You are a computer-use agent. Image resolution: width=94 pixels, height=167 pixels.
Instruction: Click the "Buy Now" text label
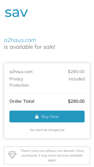pos(50,117)
